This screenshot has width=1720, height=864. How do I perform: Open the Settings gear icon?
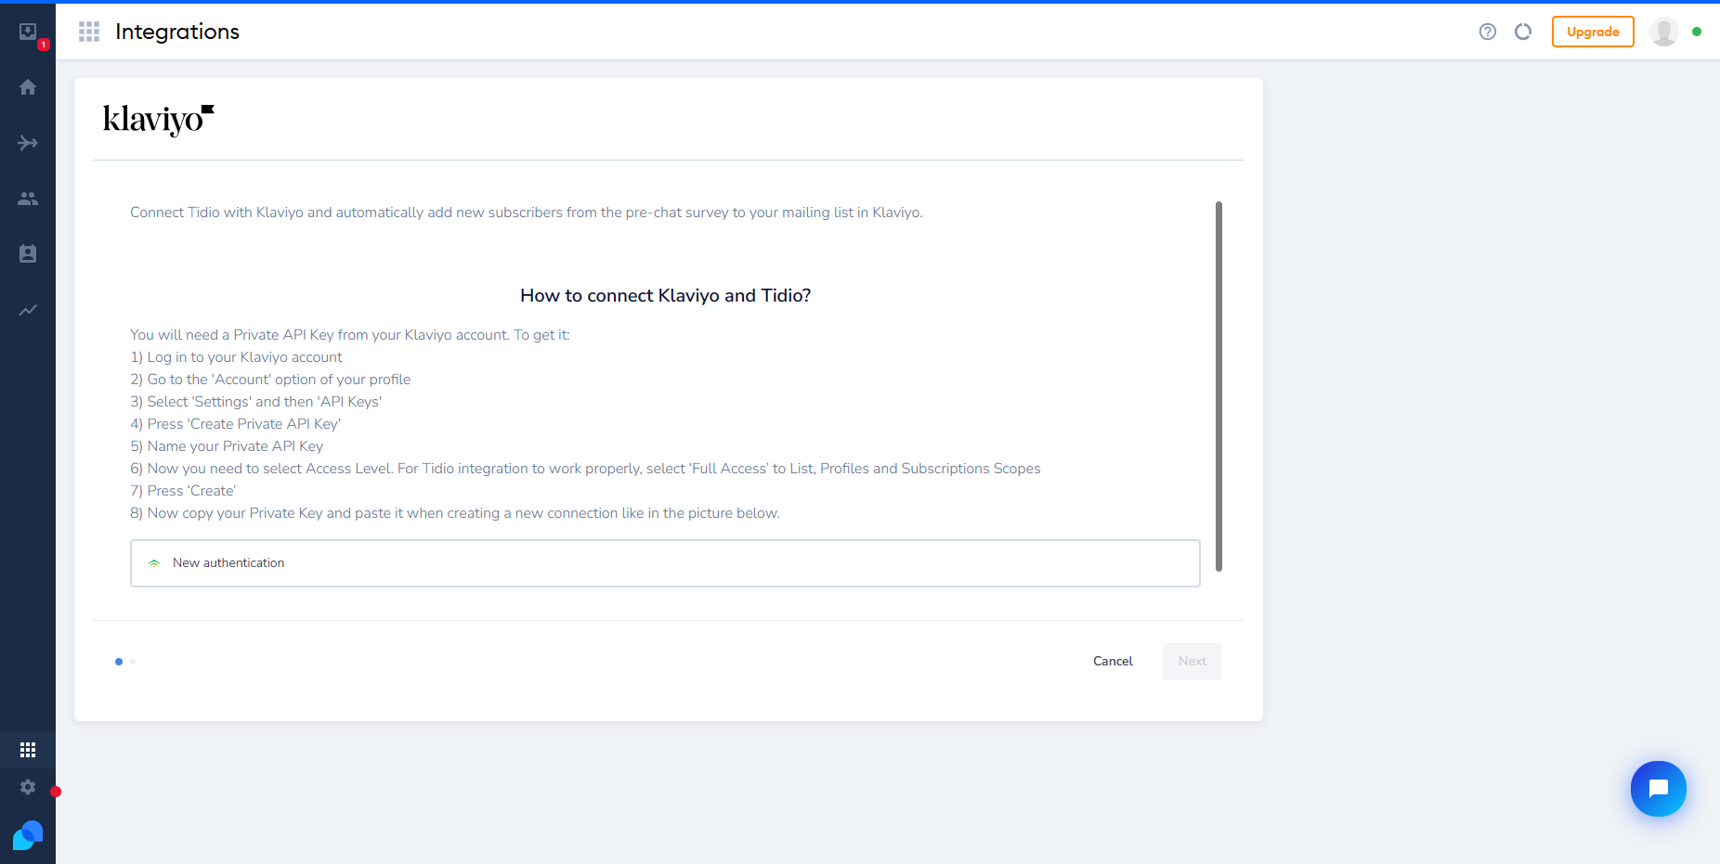(28, 787)
